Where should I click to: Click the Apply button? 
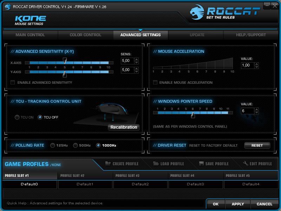tap(238, 204)
